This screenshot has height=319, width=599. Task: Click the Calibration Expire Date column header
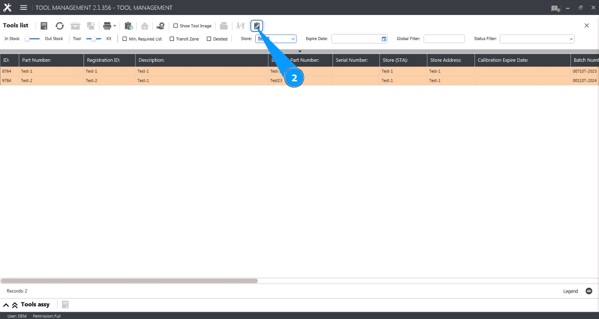pyautogui.click(x=523, y=60)
